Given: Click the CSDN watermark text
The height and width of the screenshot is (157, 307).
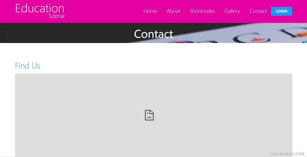Looking at the screenshot, I should pos(287,154).
